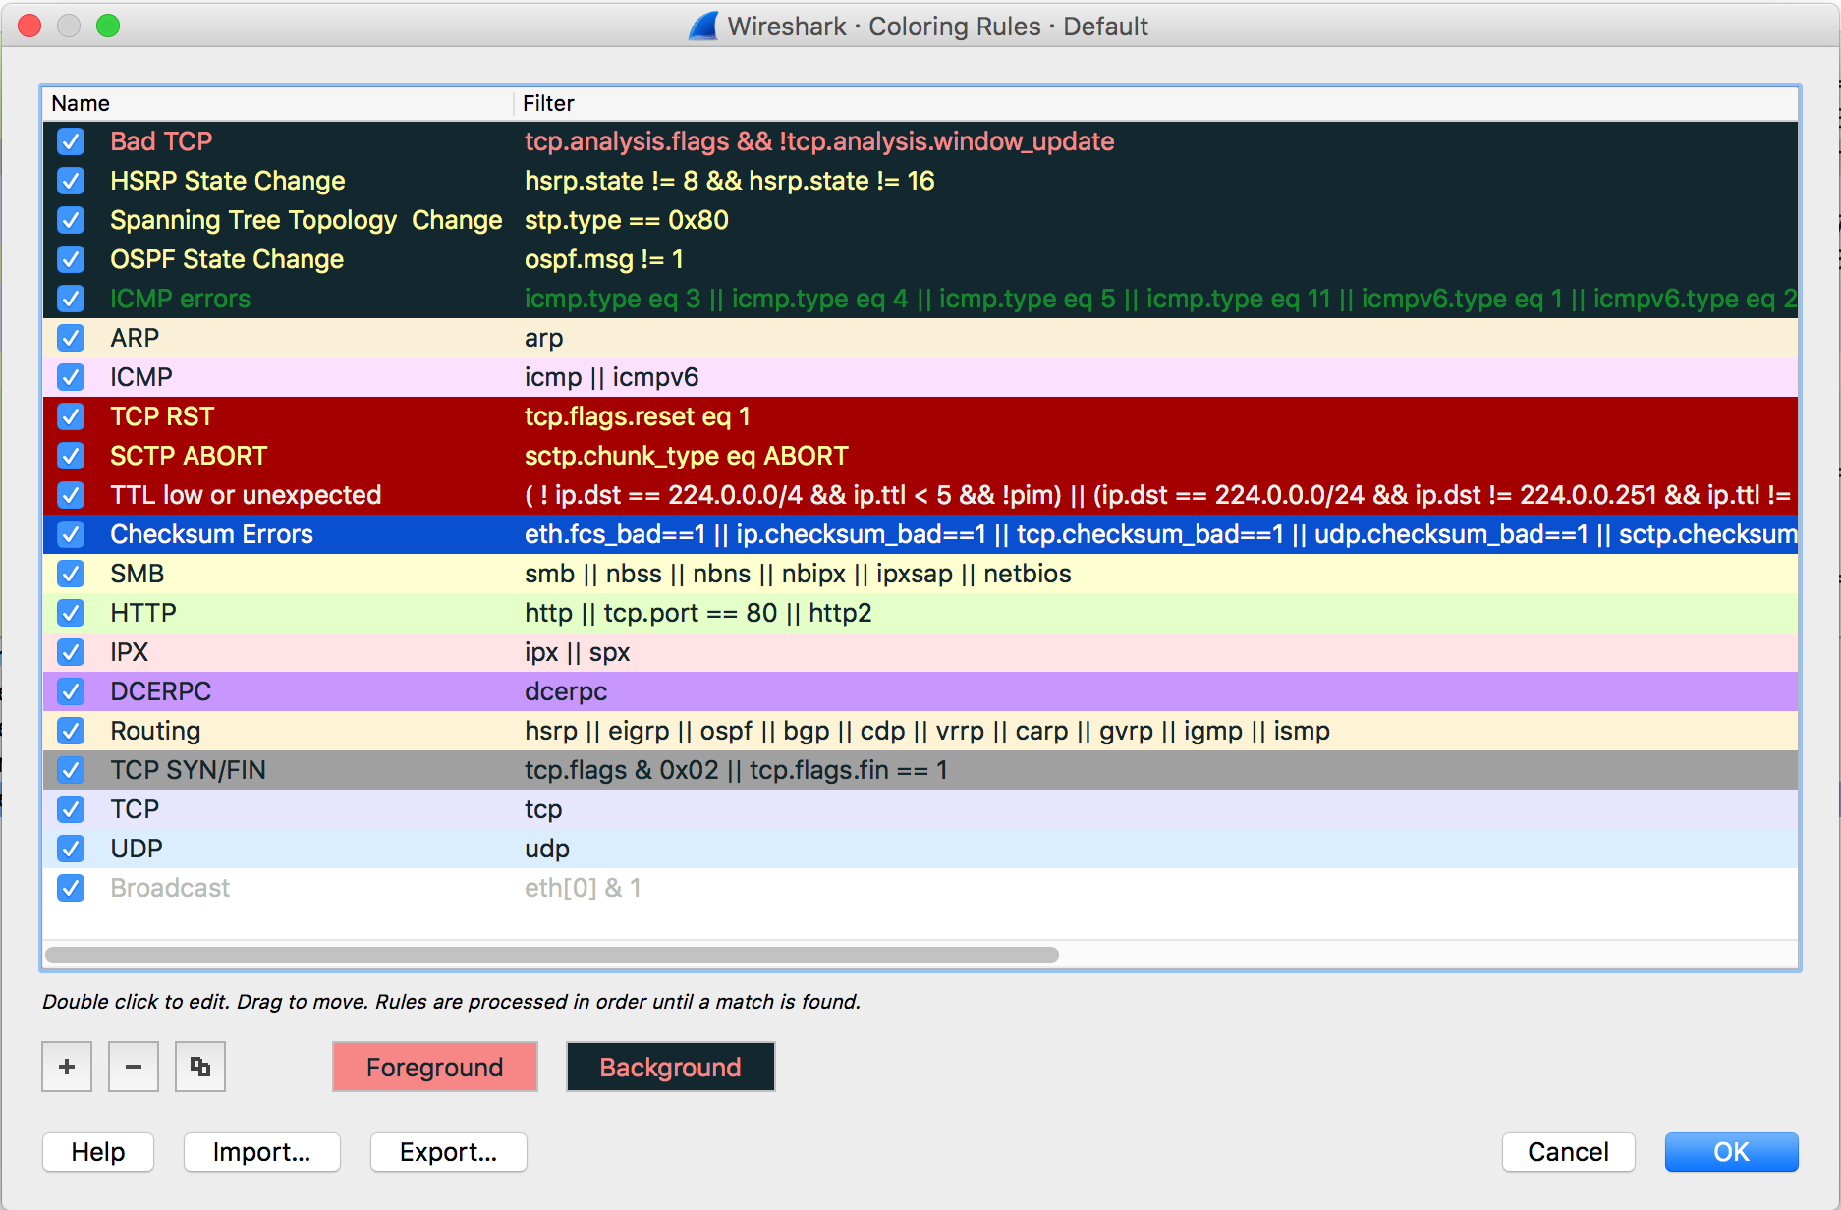Uncheck the Broadcast rule
This screenshot has height=1210, width=1841.
pyautogui.click(x=70, y=888)
